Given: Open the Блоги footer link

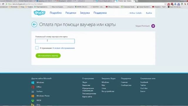Looking at the screenshot, I should (x=143, y=91).
